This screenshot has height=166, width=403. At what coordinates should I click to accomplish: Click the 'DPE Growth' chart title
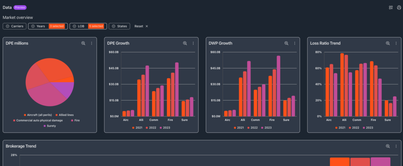(118, 43)
